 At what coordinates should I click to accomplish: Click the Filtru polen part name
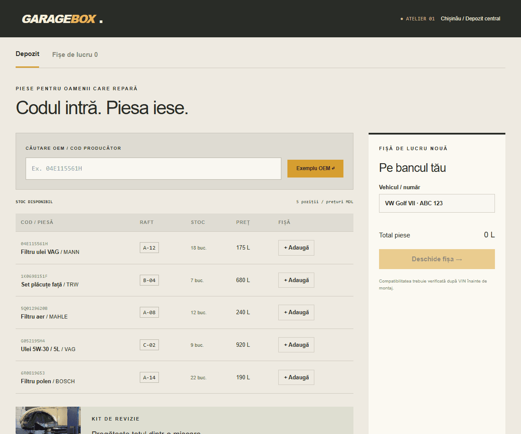pos(36,381)
